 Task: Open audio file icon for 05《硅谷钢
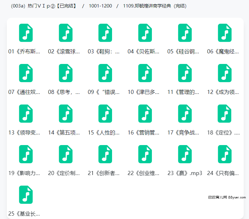click(185, 33)
